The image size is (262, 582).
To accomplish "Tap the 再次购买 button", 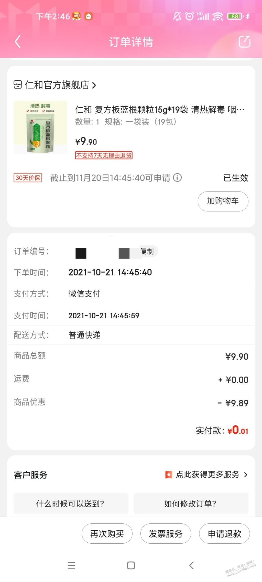I will (x=107, y=534).
